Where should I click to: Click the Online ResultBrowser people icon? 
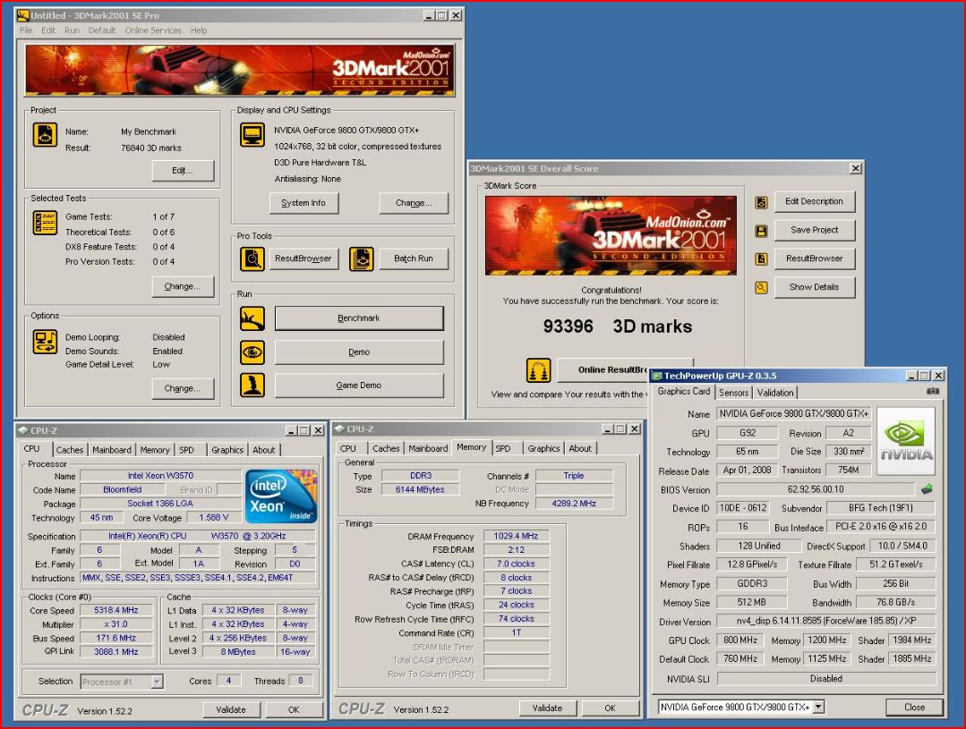click(x=538, y=370)
